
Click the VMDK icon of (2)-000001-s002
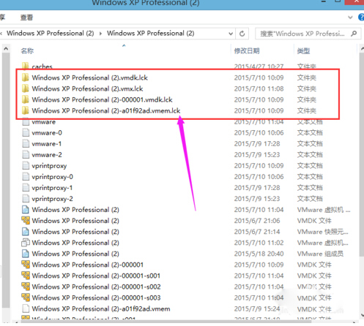coord(26,287)
